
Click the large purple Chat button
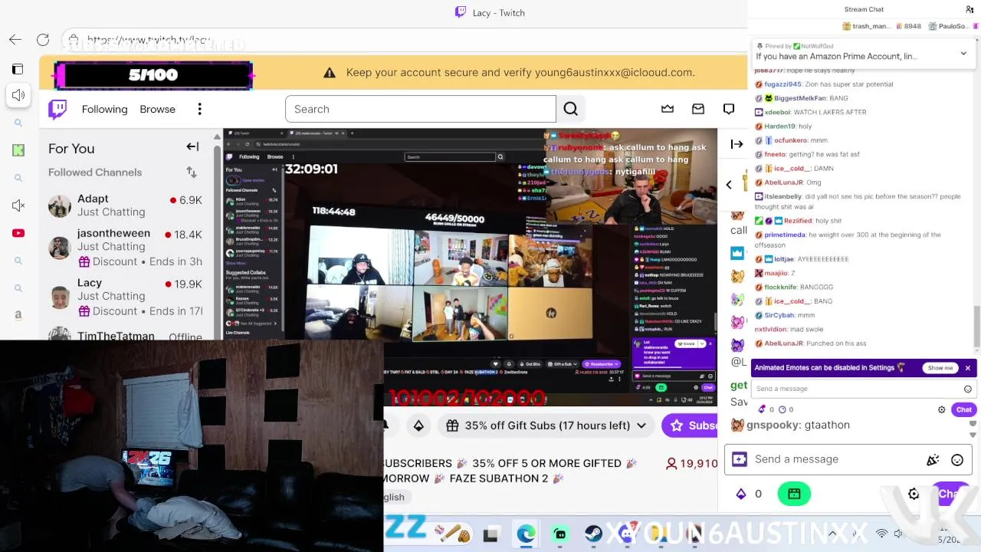point(951,494)
